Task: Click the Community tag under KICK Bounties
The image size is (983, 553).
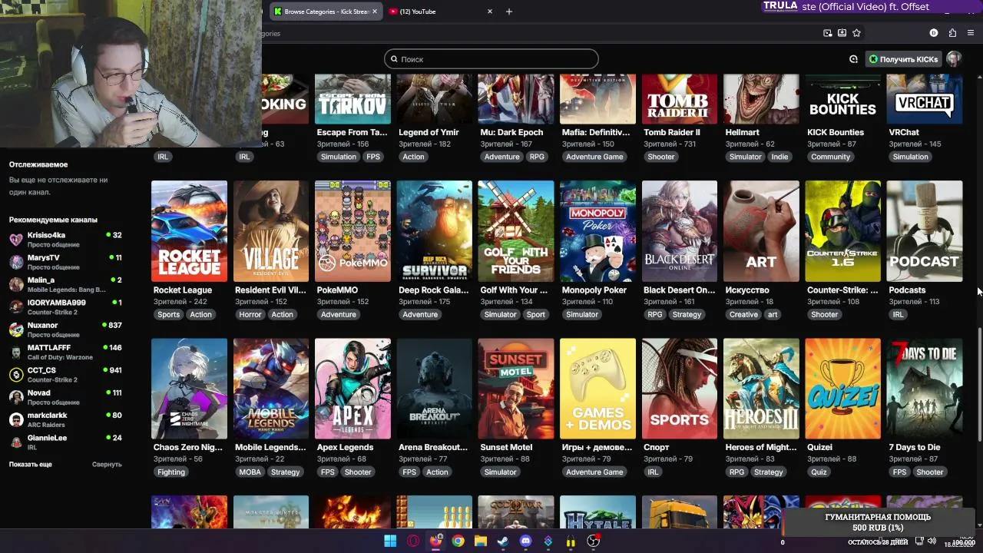Action: [831, 157]
